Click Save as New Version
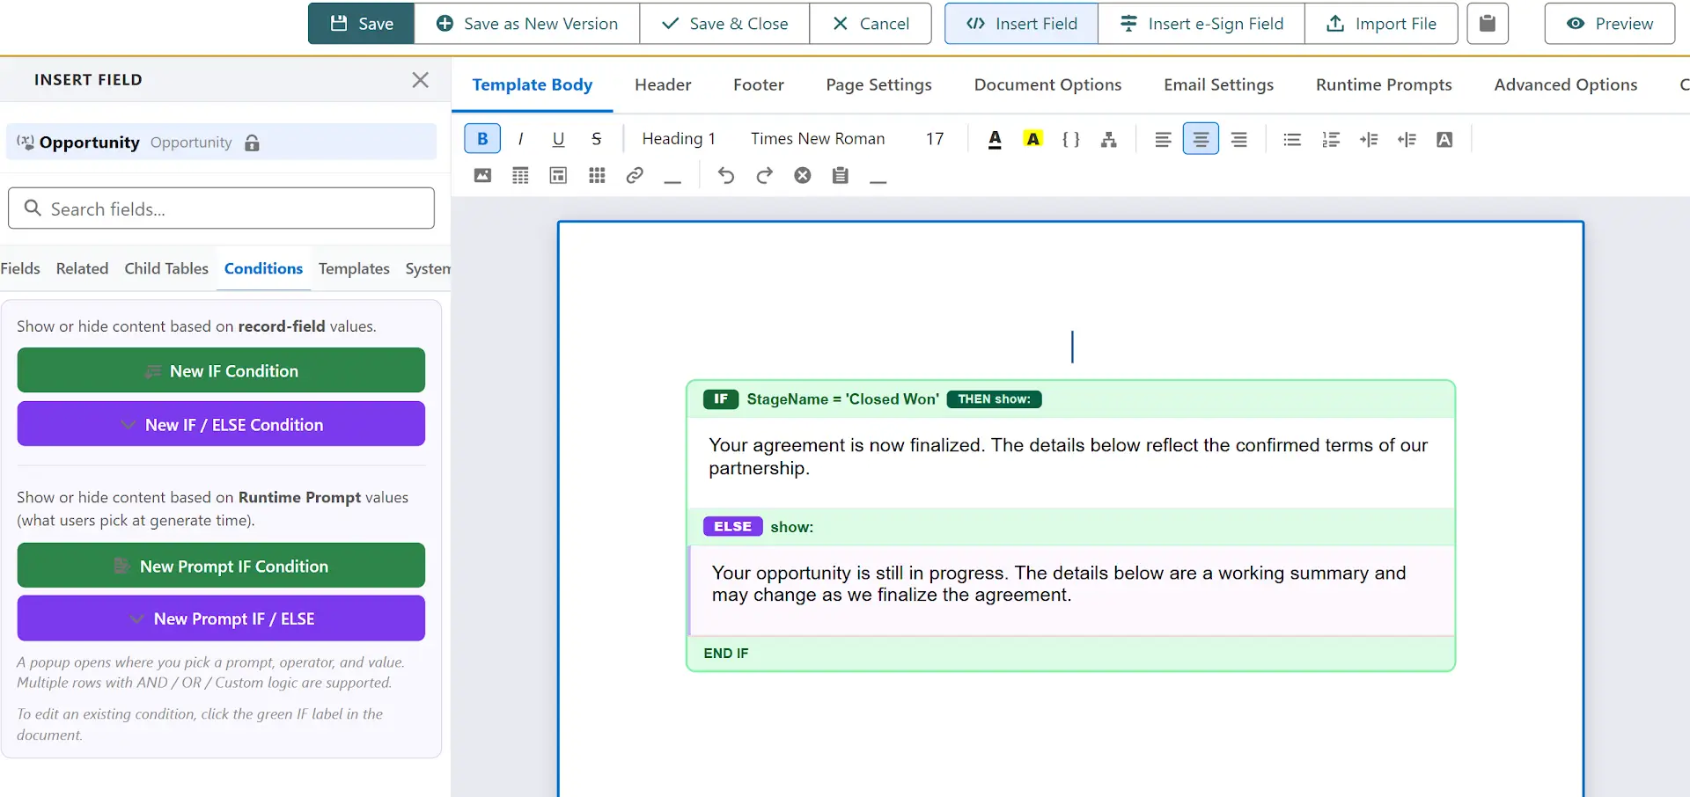 (x=527, y=24)
